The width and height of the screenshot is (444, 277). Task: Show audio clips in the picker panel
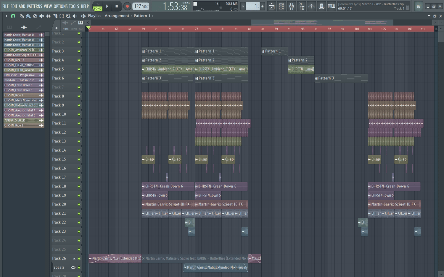[x=24, y=27]
